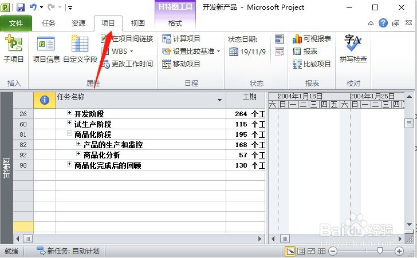The width and height of the screenshot is (417, 258).
Task: Click the 264 个工 duration cell
Action: click(246, 114)
